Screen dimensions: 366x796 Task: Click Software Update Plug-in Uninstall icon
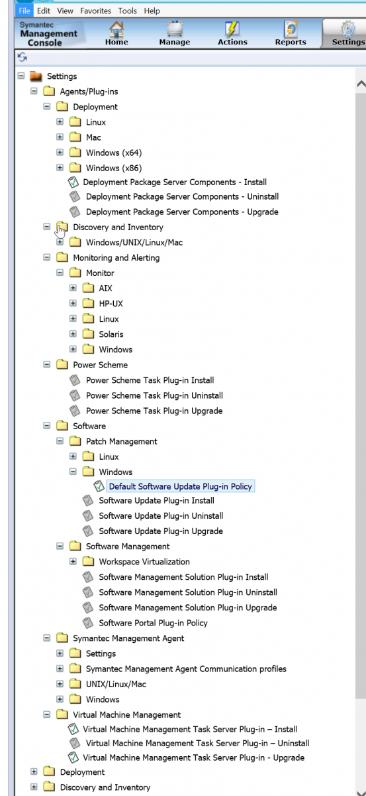click(x=88, y=515)
